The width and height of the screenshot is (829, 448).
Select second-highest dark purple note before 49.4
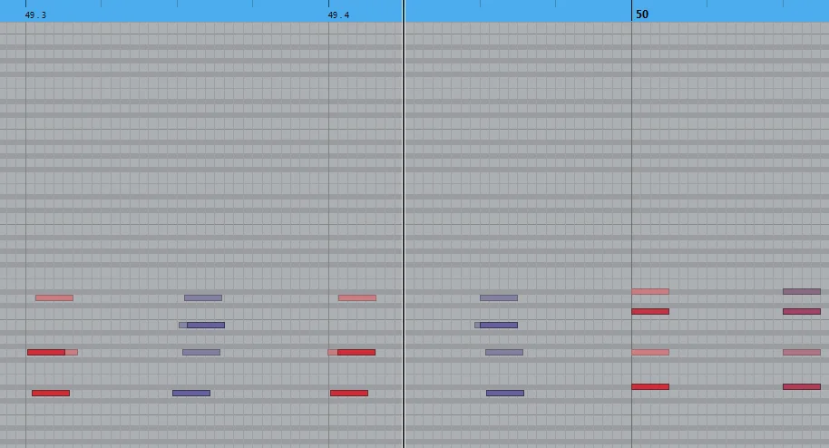[206, 325]
